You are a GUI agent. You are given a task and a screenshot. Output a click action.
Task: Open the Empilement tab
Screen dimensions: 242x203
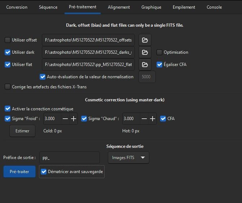(x=184, y=7)
